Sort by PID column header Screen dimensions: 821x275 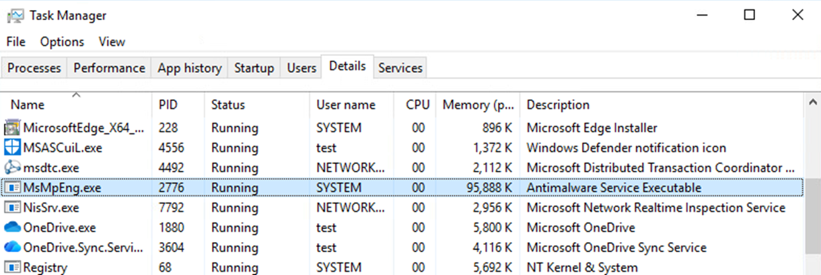point(168,105)
